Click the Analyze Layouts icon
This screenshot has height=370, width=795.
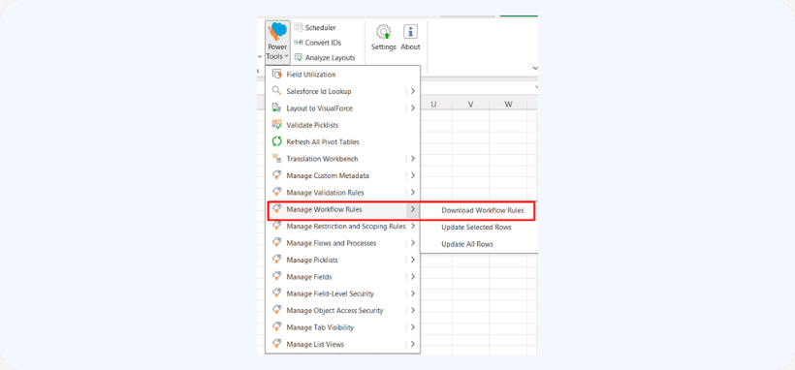299,57
